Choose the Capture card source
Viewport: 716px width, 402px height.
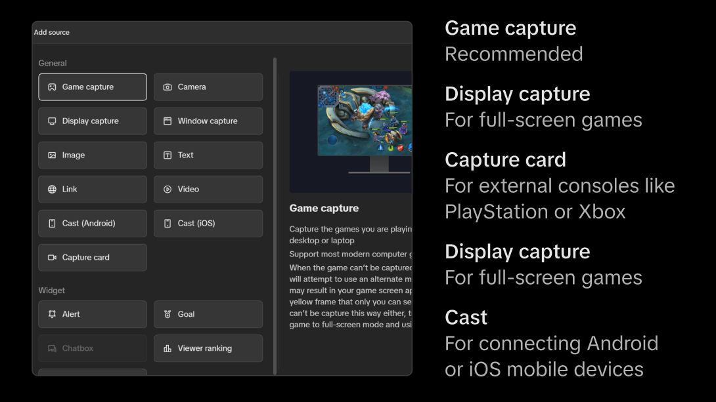pyautogui.click(x=93, y=258)
